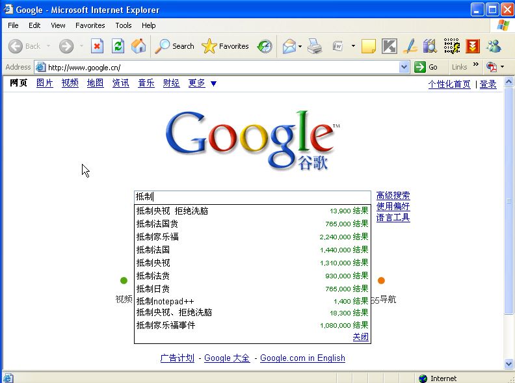Select suggestion 抵制notepad++
This screenshot has width=515, height=383.
(x=252, y=301)
